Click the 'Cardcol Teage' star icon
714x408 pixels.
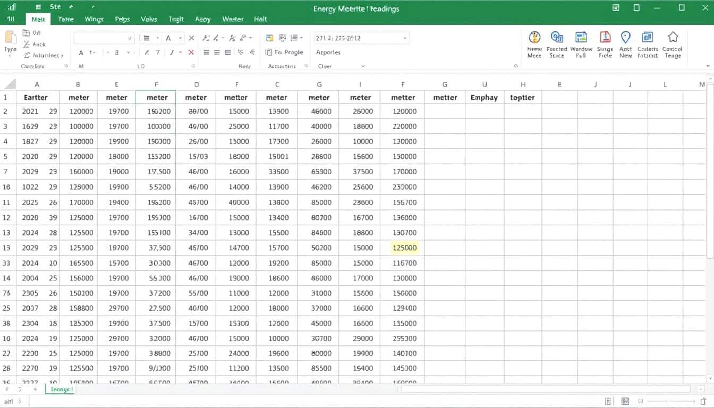673,37
